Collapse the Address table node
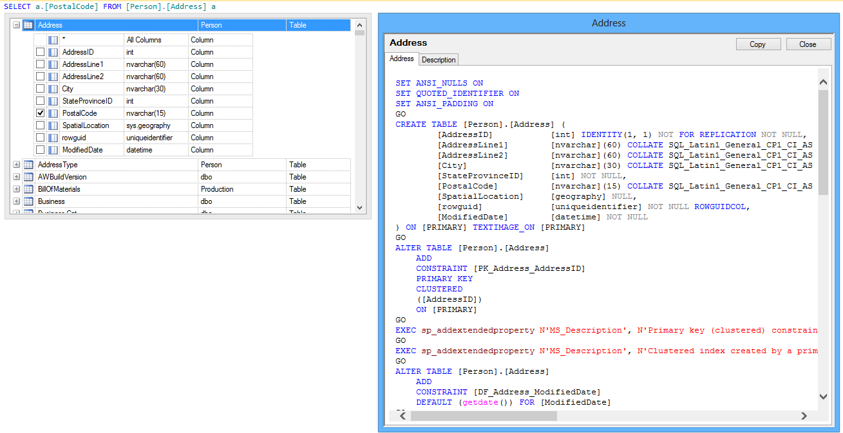843x433 pixels. (x=17, y=25)
